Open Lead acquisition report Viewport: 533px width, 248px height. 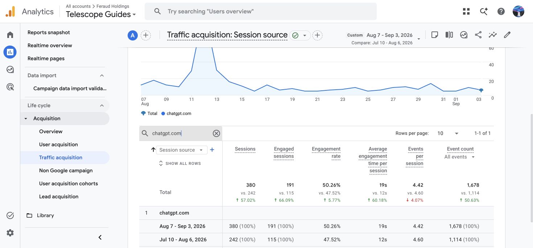(x=59, y=197)
